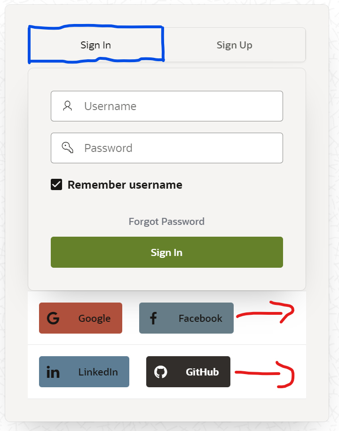Sign in with Facebook
The image size is (339, 431).
tap(186, 318)
